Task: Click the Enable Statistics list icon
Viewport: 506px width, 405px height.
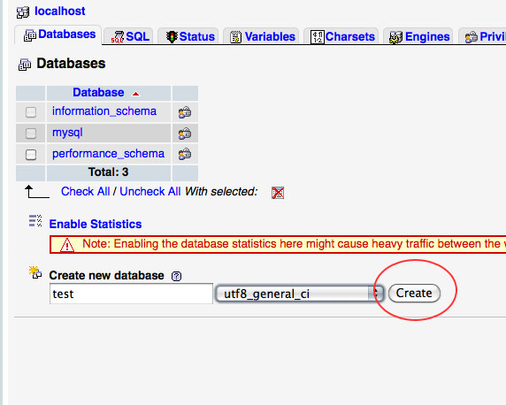Action: coord(35,221)
